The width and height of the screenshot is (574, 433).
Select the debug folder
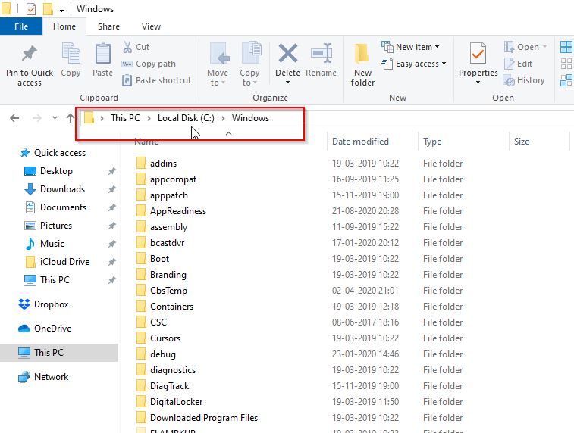(x=162, y=354)
